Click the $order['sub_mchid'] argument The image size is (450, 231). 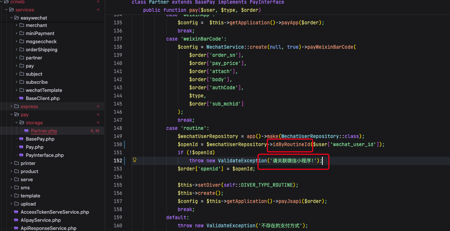click(x=217, y=104)
